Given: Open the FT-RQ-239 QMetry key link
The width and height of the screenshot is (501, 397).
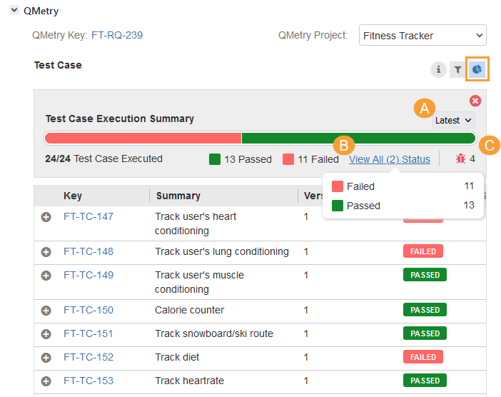Looking at the screenshot, I should pyautogui.click(x=121, y=35).
